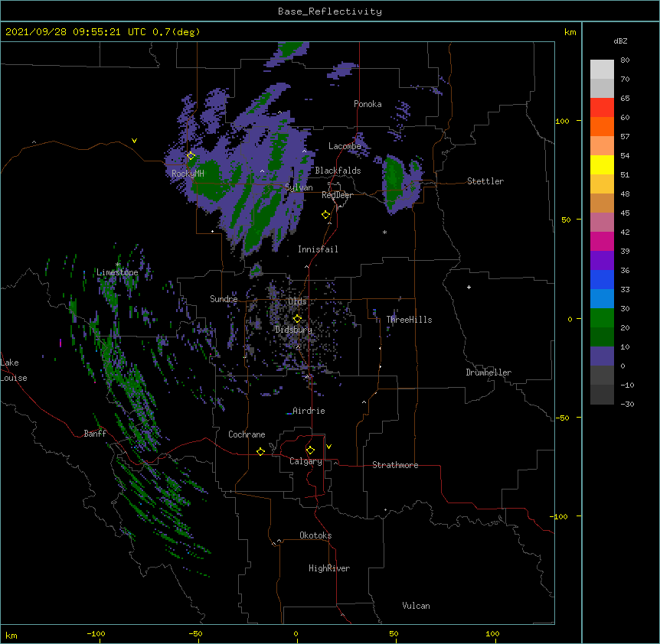The width and height of the screenshot is (660, 644).
Task: Click the Sylvan label
Action: click(x=299, y=187)
